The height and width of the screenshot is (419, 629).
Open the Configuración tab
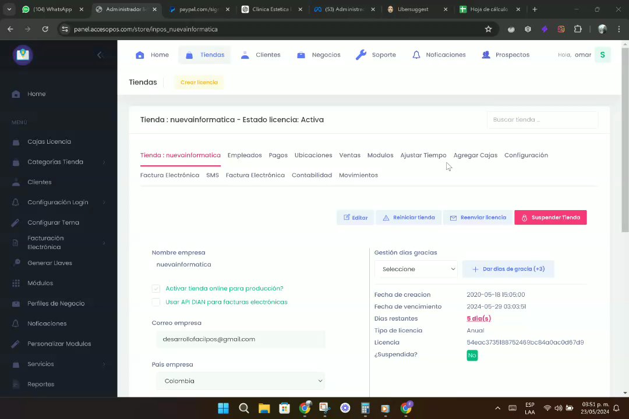click(526, 155)
